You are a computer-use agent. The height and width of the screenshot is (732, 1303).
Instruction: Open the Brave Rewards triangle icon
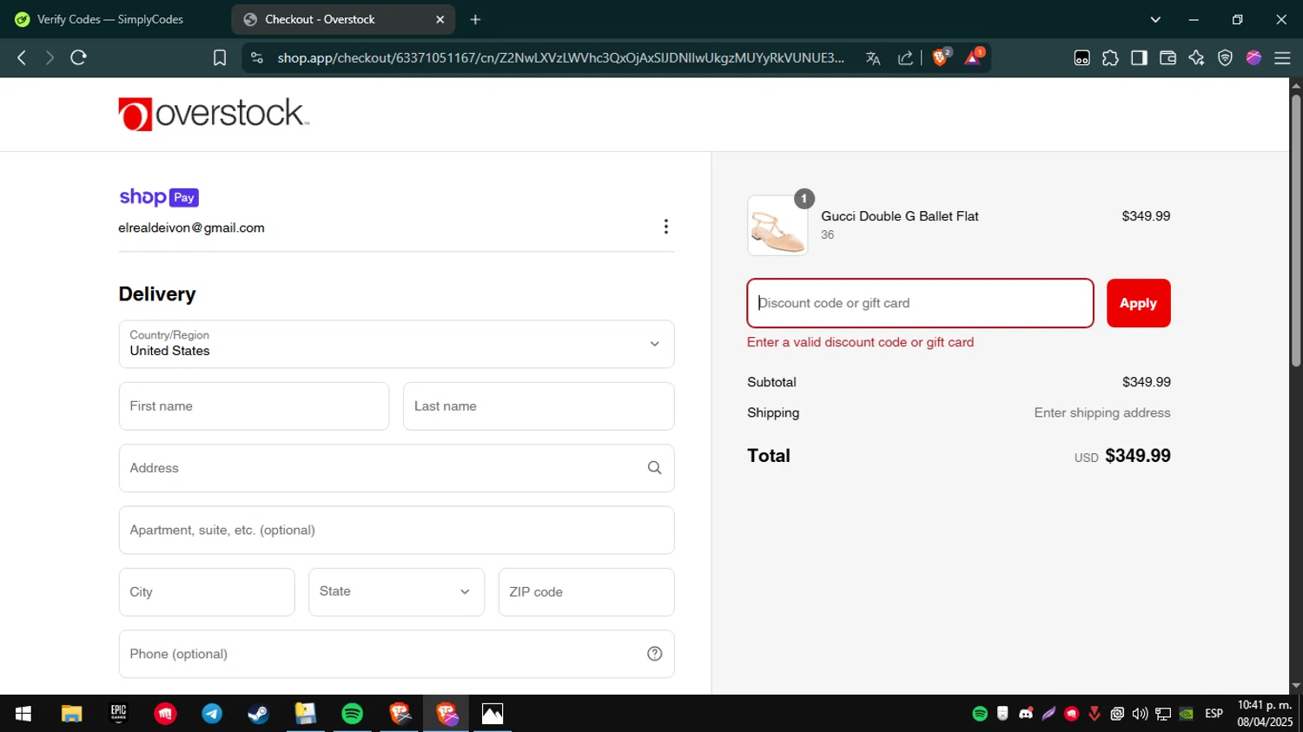[x=974, y=57]
